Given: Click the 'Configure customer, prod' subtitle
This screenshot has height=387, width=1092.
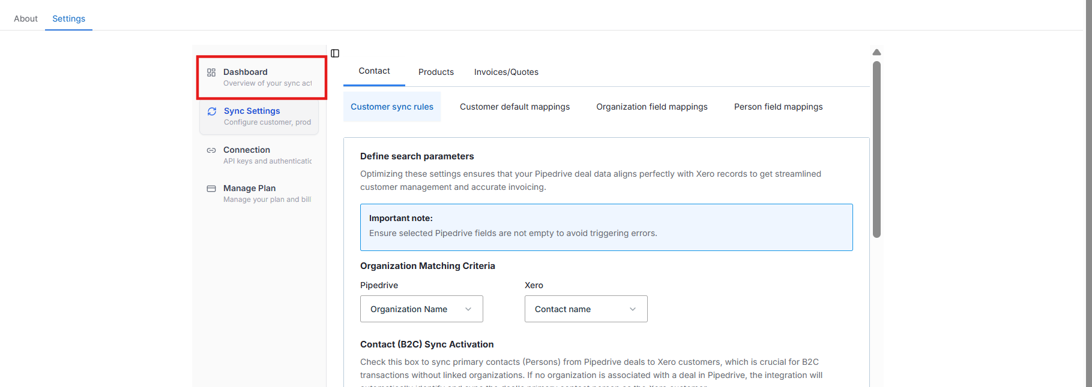Looking at the screenshot, I should [268, 122].
